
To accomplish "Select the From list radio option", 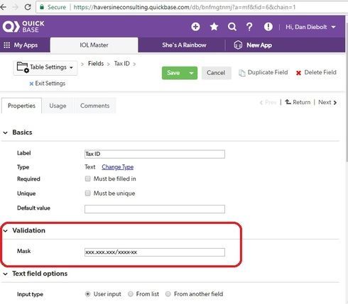I will click(131, 294).
